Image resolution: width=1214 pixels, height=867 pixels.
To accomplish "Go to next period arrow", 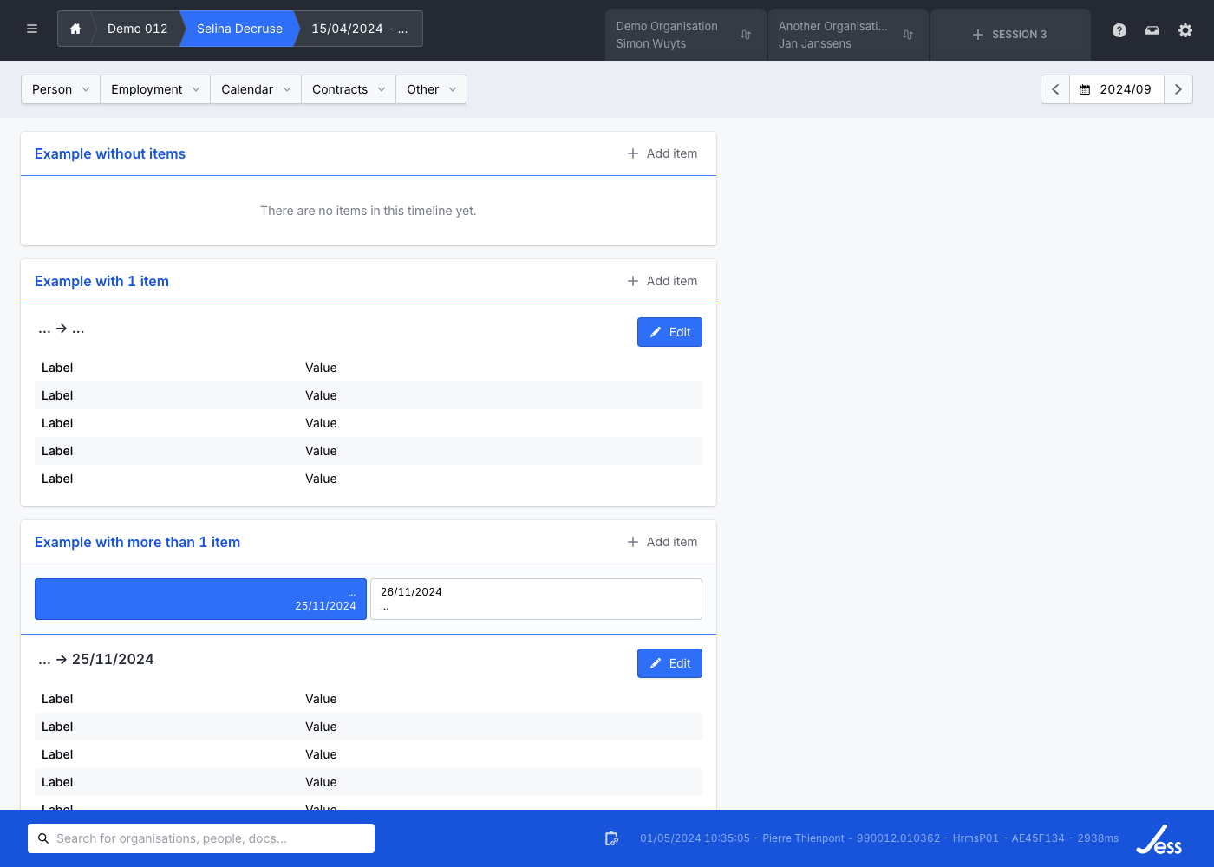I will (x=1178, y=89).
